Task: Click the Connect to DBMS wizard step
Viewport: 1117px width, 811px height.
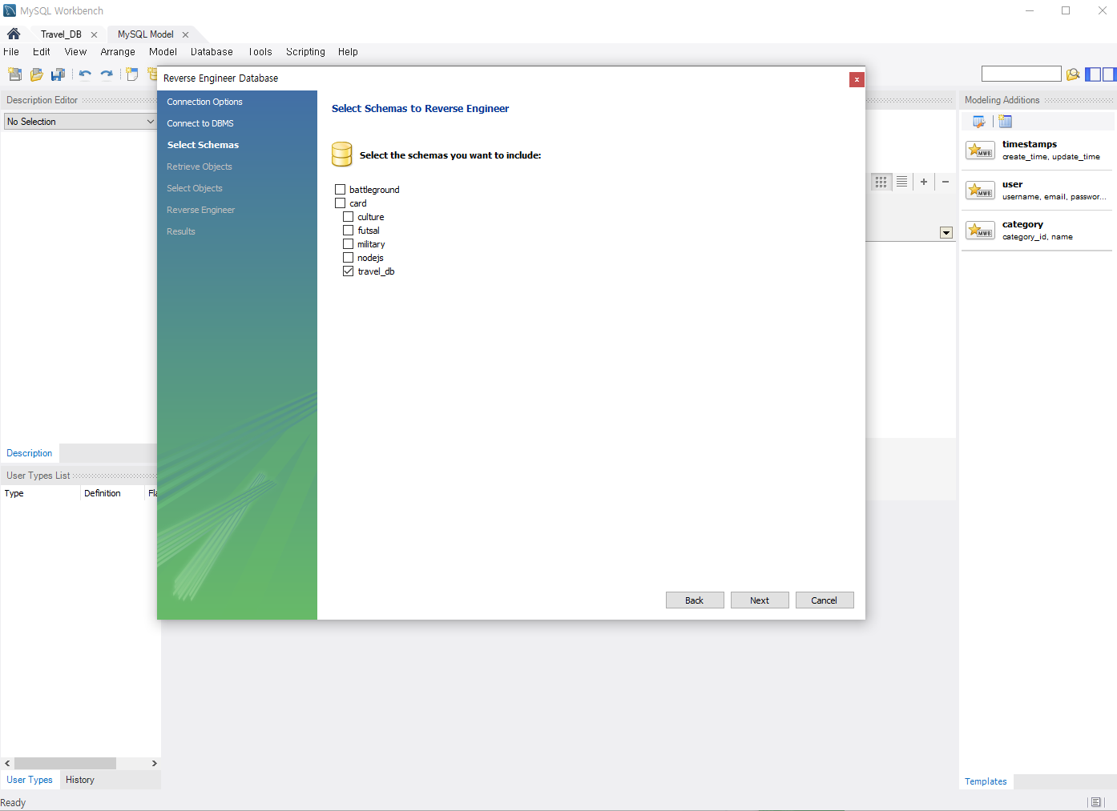Action: [200, 123]
